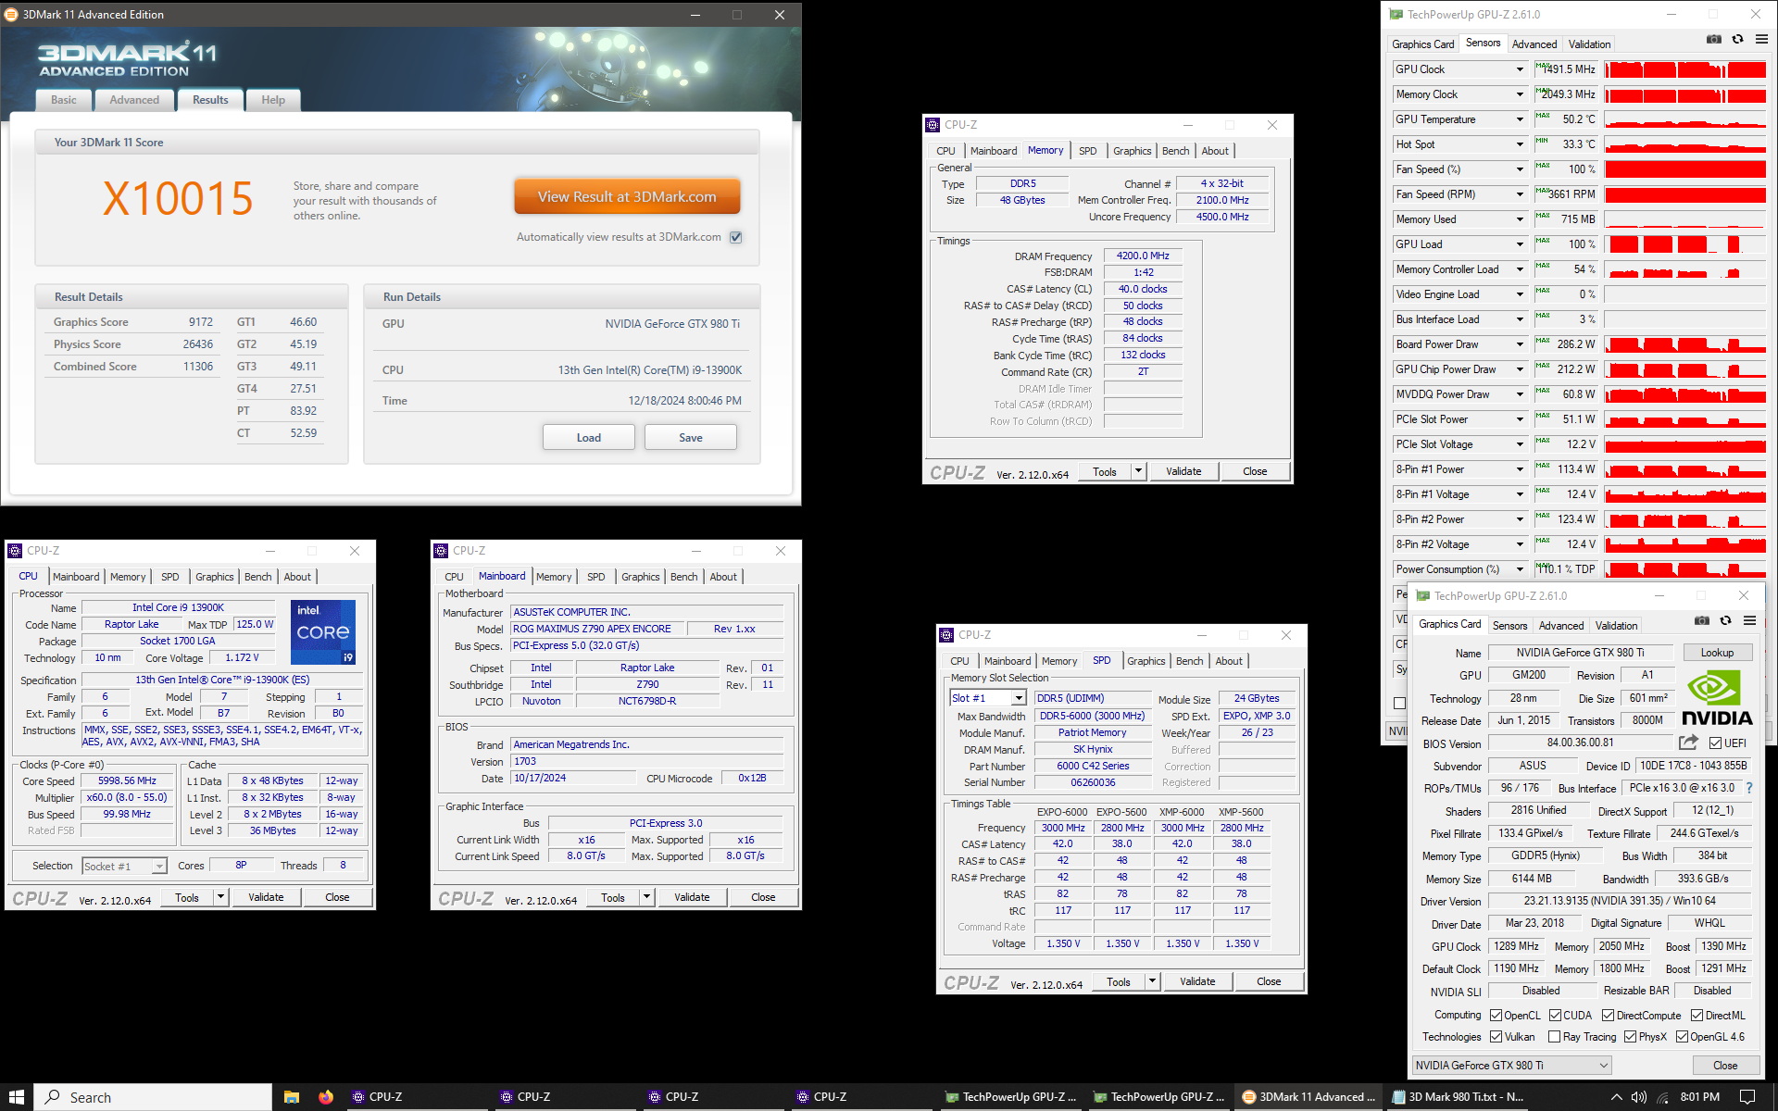Viewport: 1778px width, 1111px height.
Task: Open GPU Clock sensor dropdown arrow
Action: pyautogui.click(x=1520, y=69)
